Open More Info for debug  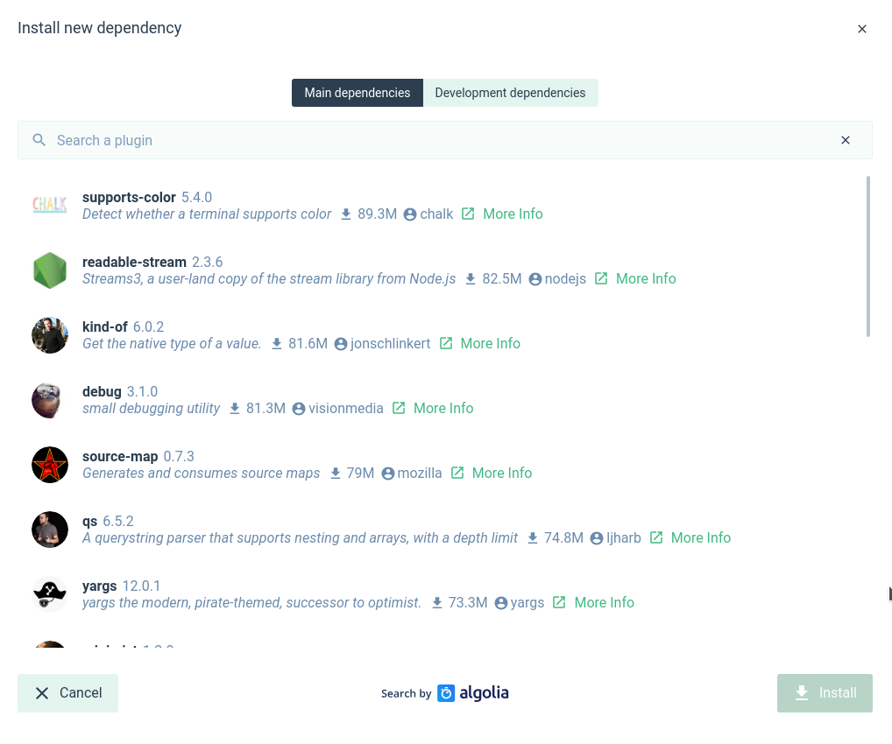(x=443, y=409)
